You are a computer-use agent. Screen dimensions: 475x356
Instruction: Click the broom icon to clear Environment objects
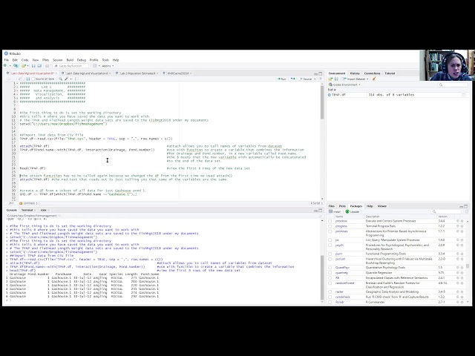point(374,79)
